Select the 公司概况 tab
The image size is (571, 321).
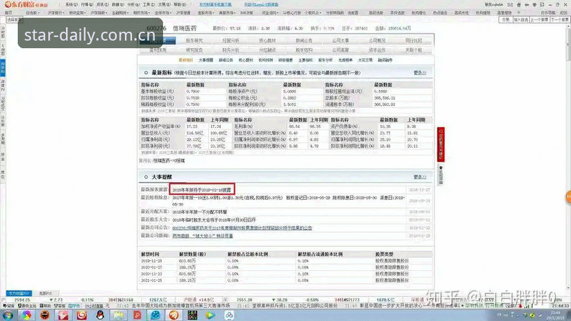point(377,41)
